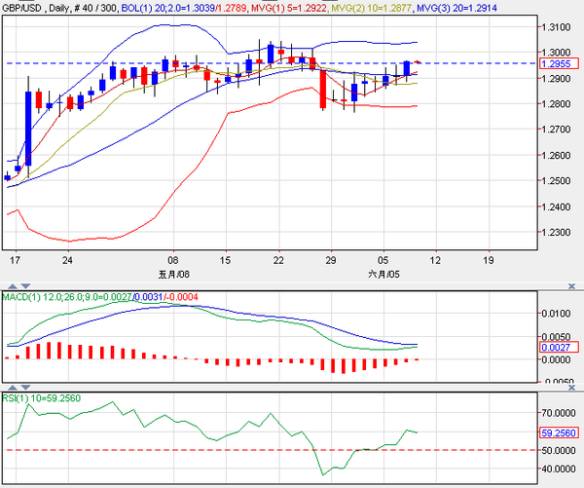Image resolution: width=584 pixels, height=488 pixels.
Task: Select date 29 on the time axis
Action: click(x=331, y=261)
